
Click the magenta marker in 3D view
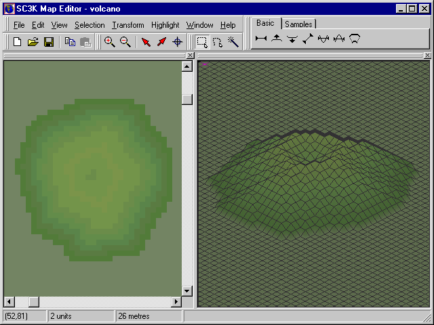[x=204, y=64]
